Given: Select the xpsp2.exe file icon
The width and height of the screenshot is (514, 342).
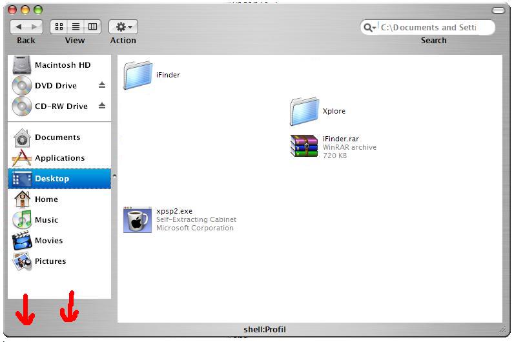Looking at the screenshot, I should pos(138,219).
